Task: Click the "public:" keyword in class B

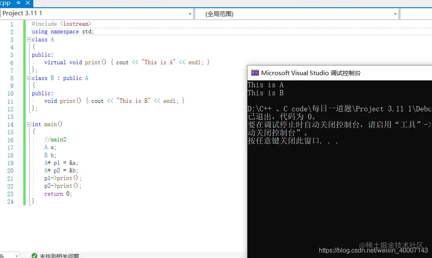Action: tap(43, 94)
